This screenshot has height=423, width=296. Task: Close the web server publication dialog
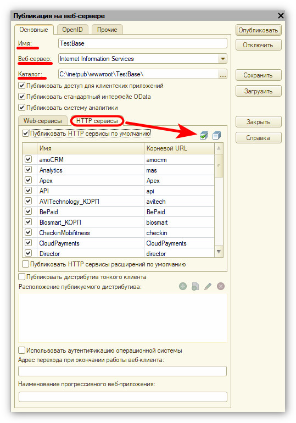[x=281, y=15]
